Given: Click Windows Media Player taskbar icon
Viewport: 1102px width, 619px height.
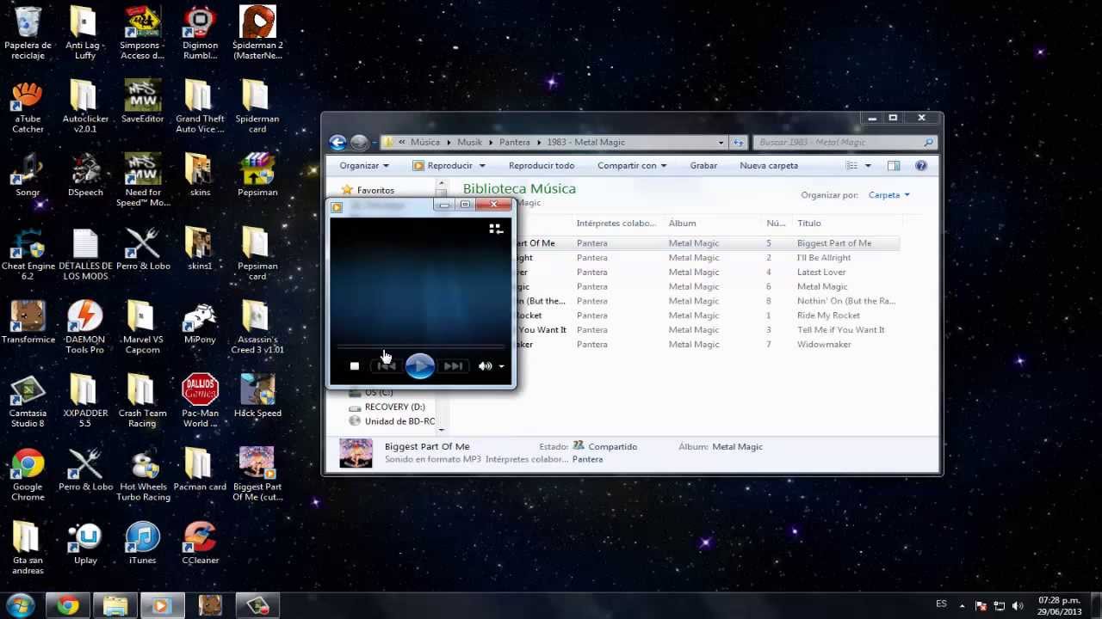Looking at the screenshot, I should [160, 606].
